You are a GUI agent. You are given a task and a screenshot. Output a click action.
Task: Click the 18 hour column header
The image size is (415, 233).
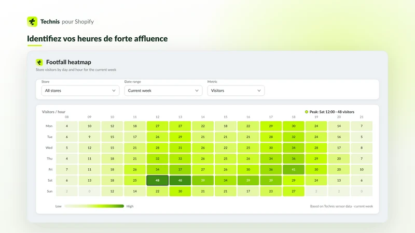294,117
